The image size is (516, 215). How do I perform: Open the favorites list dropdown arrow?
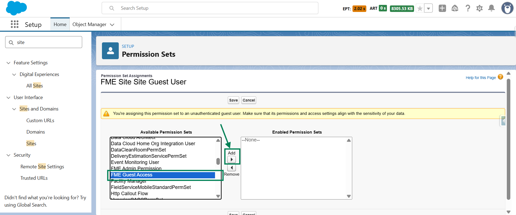point(428,8)
